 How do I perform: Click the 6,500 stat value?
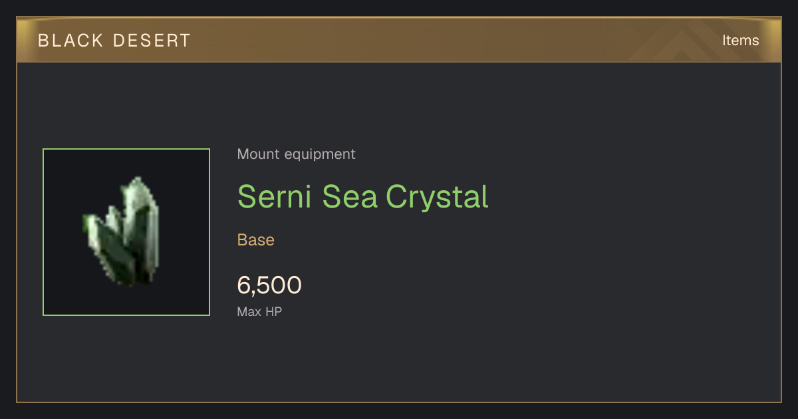(x=269, y=285)
